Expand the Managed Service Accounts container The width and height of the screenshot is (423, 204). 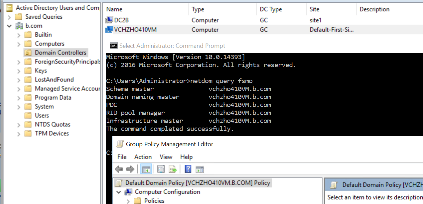19,89
